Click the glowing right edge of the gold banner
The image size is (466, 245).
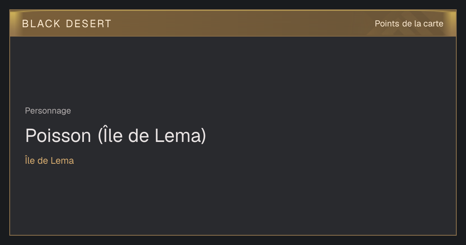[452, 23]
